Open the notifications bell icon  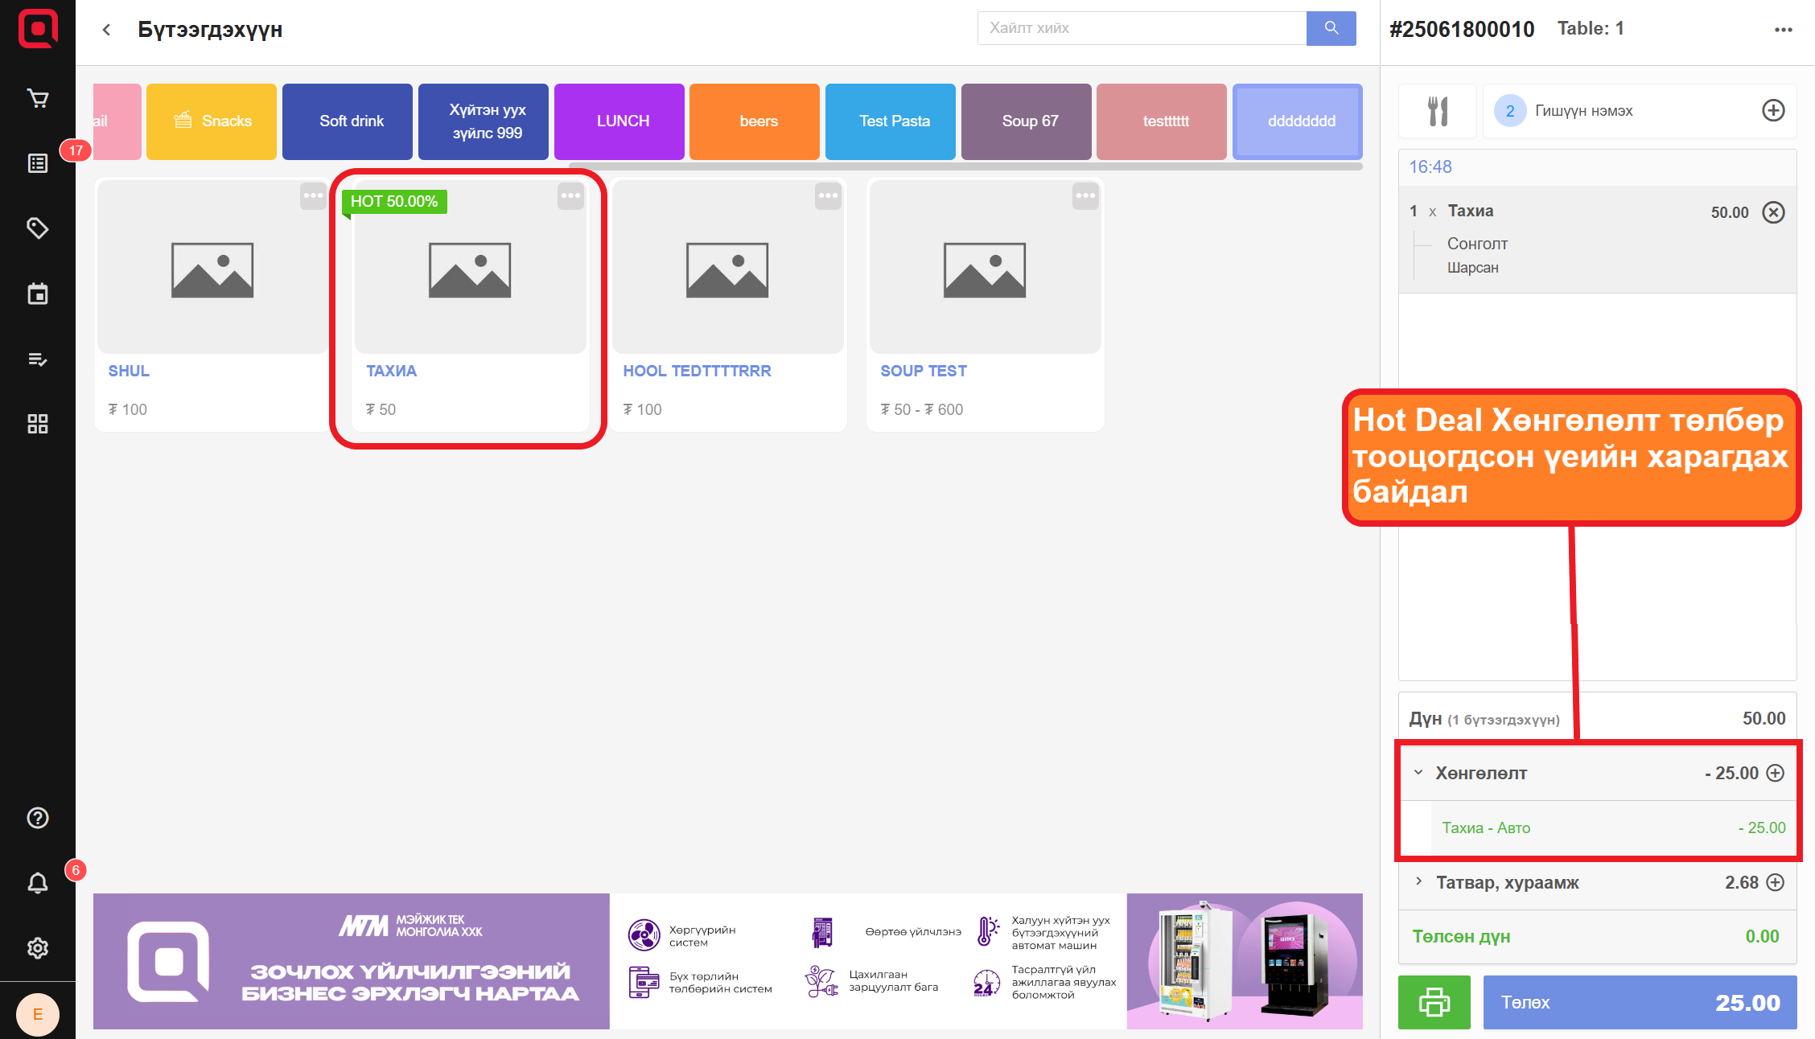point(38,883)
